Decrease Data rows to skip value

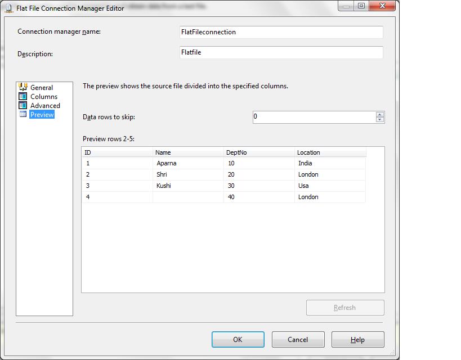click(x=380, y=120)
